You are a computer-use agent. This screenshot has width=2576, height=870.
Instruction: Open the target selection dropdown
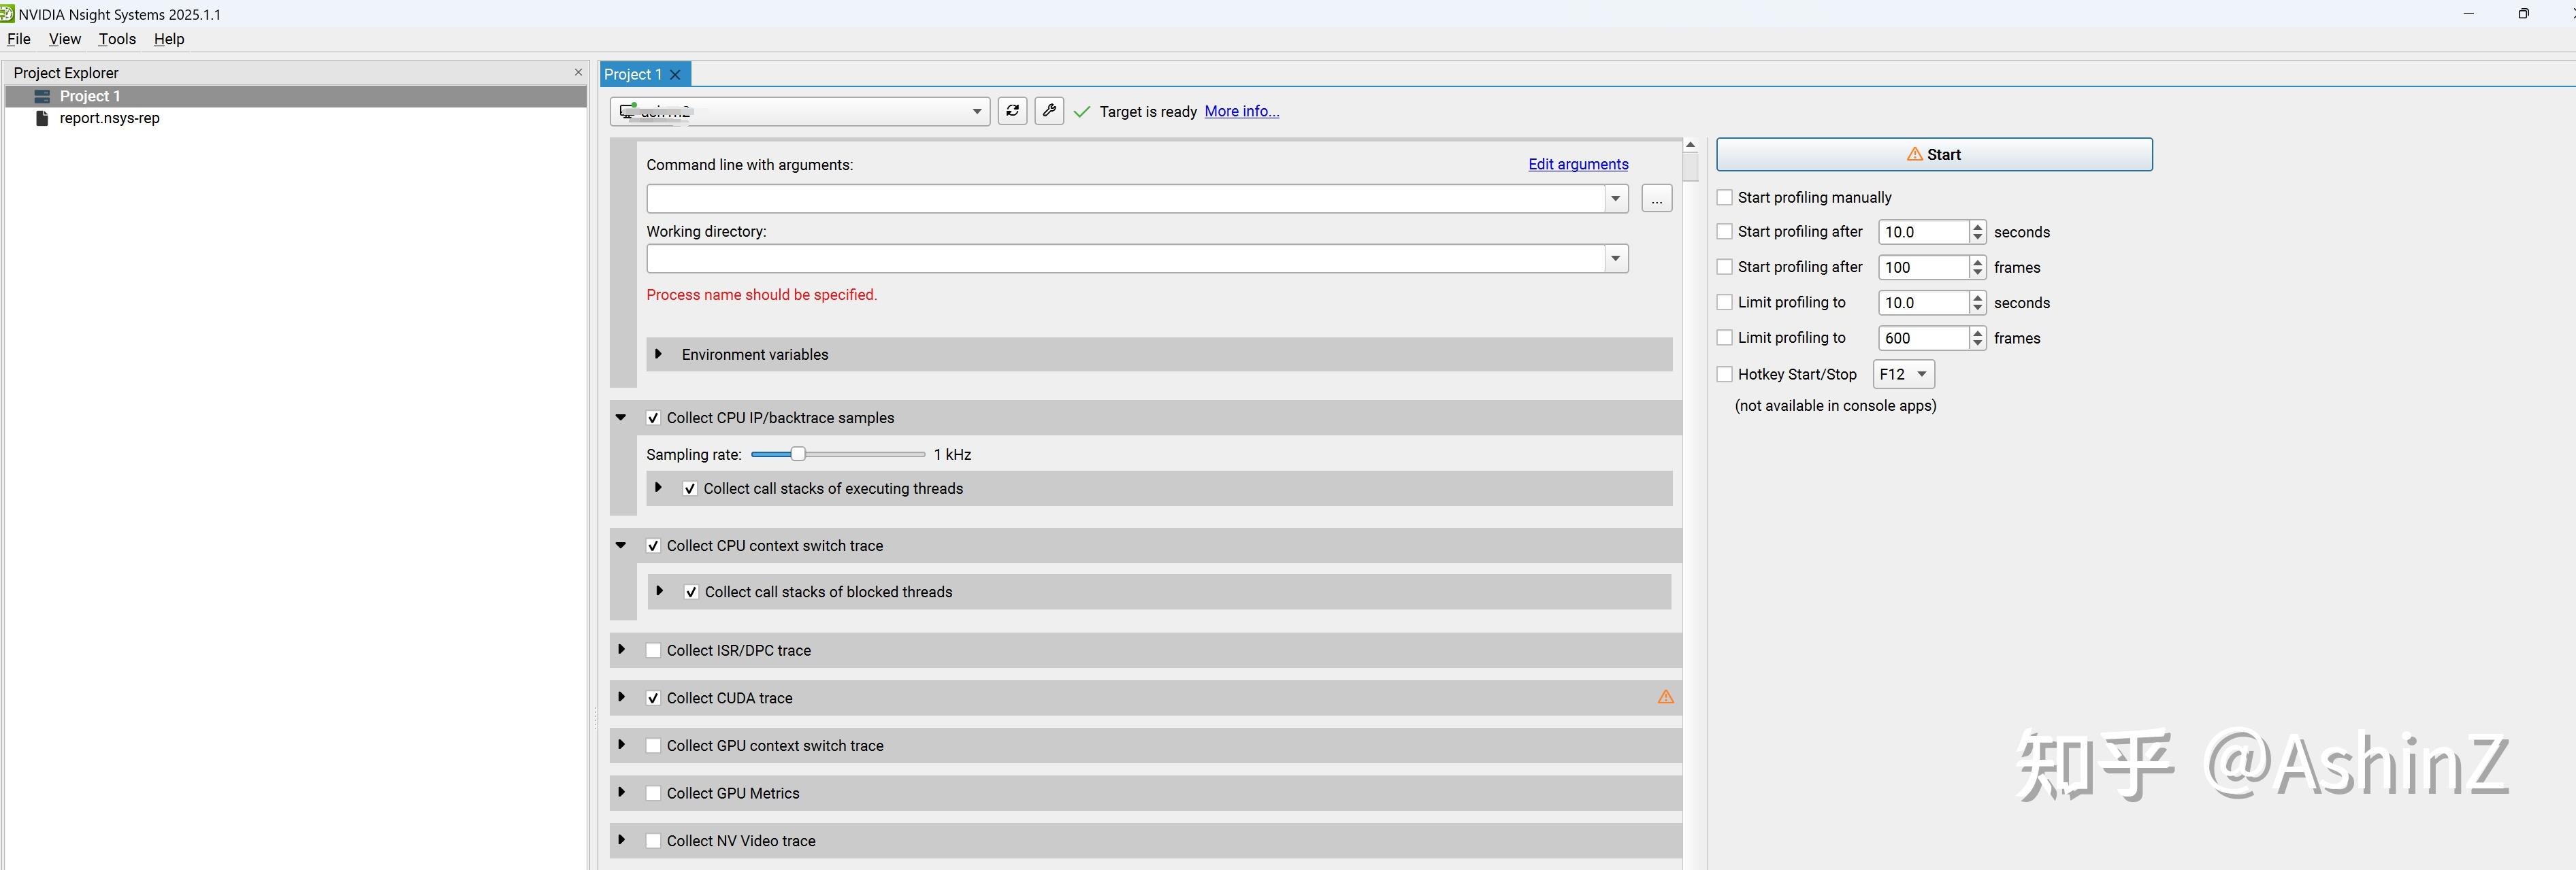[x=800, y=111]
